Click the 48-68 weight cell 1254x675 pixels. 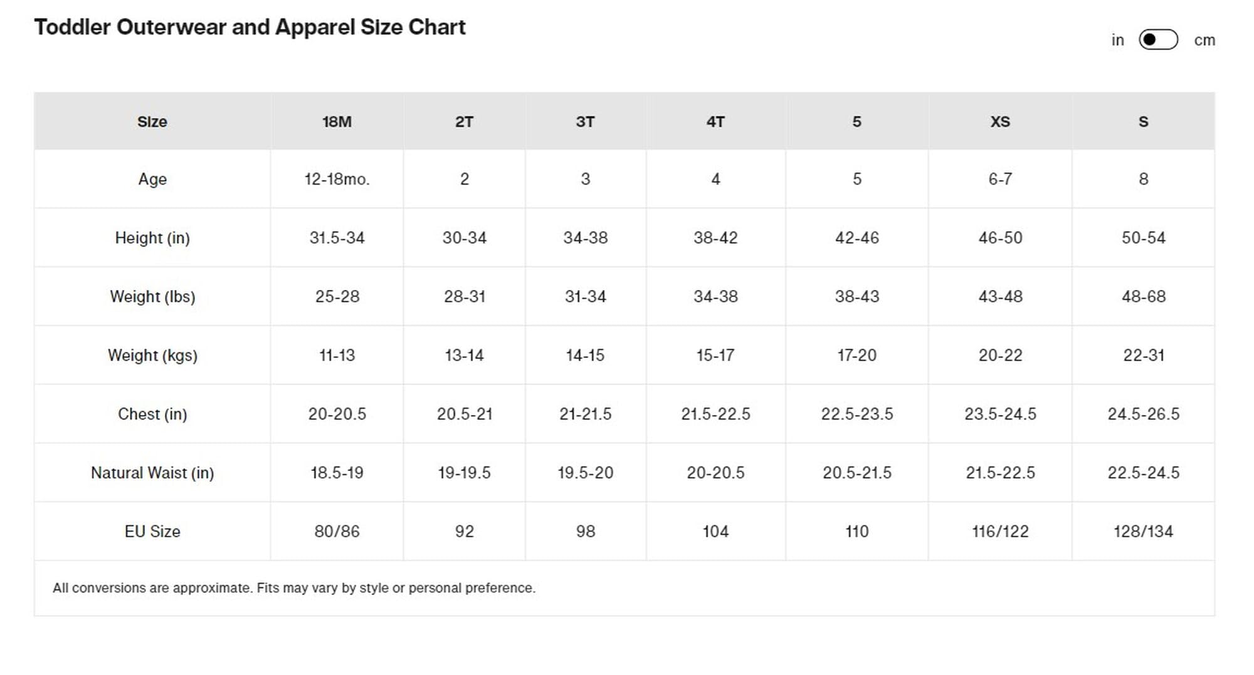click(1143, 297)
